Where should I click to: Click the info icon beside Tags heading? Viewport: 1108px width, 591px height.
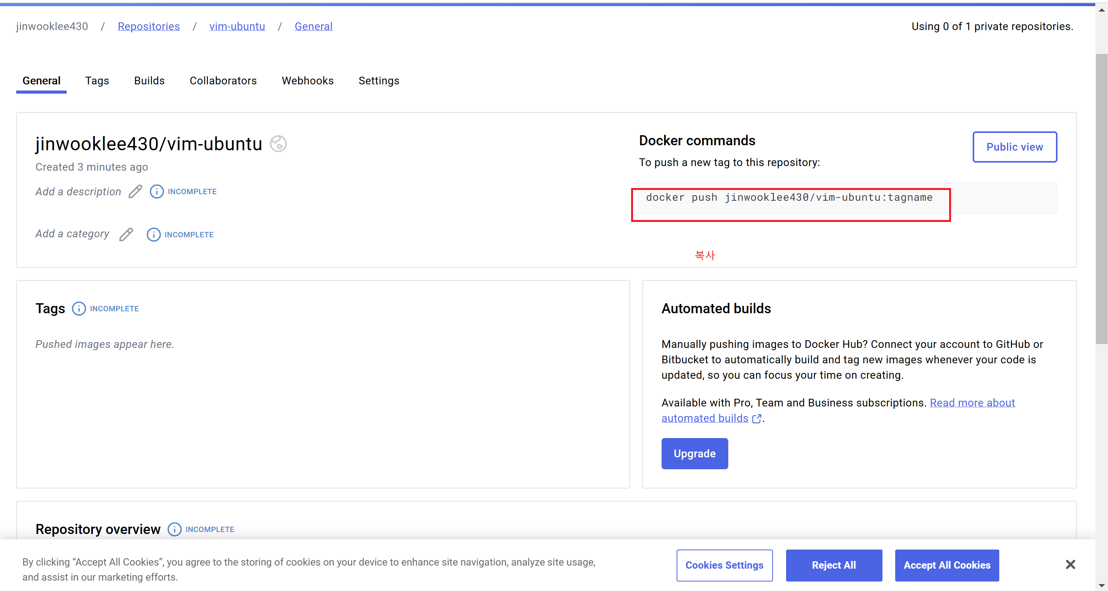[79, 309]
